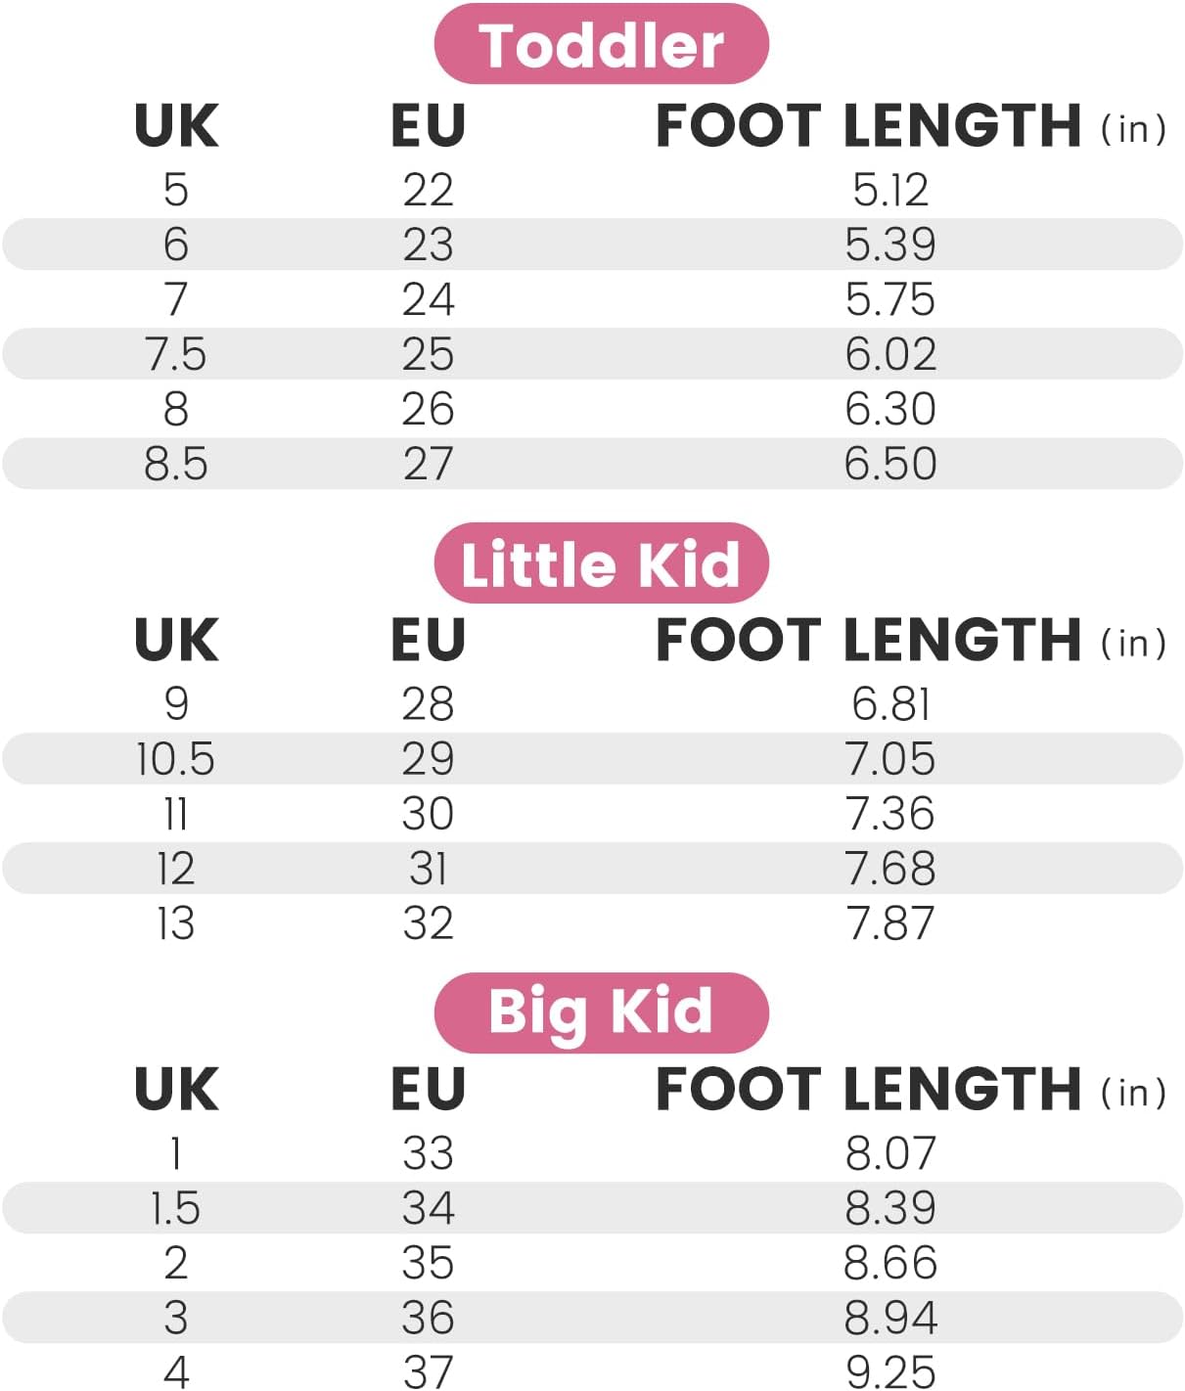Select the UK column header under Toddler
Screen dimensions: 1185x1391
click(176, 126)
